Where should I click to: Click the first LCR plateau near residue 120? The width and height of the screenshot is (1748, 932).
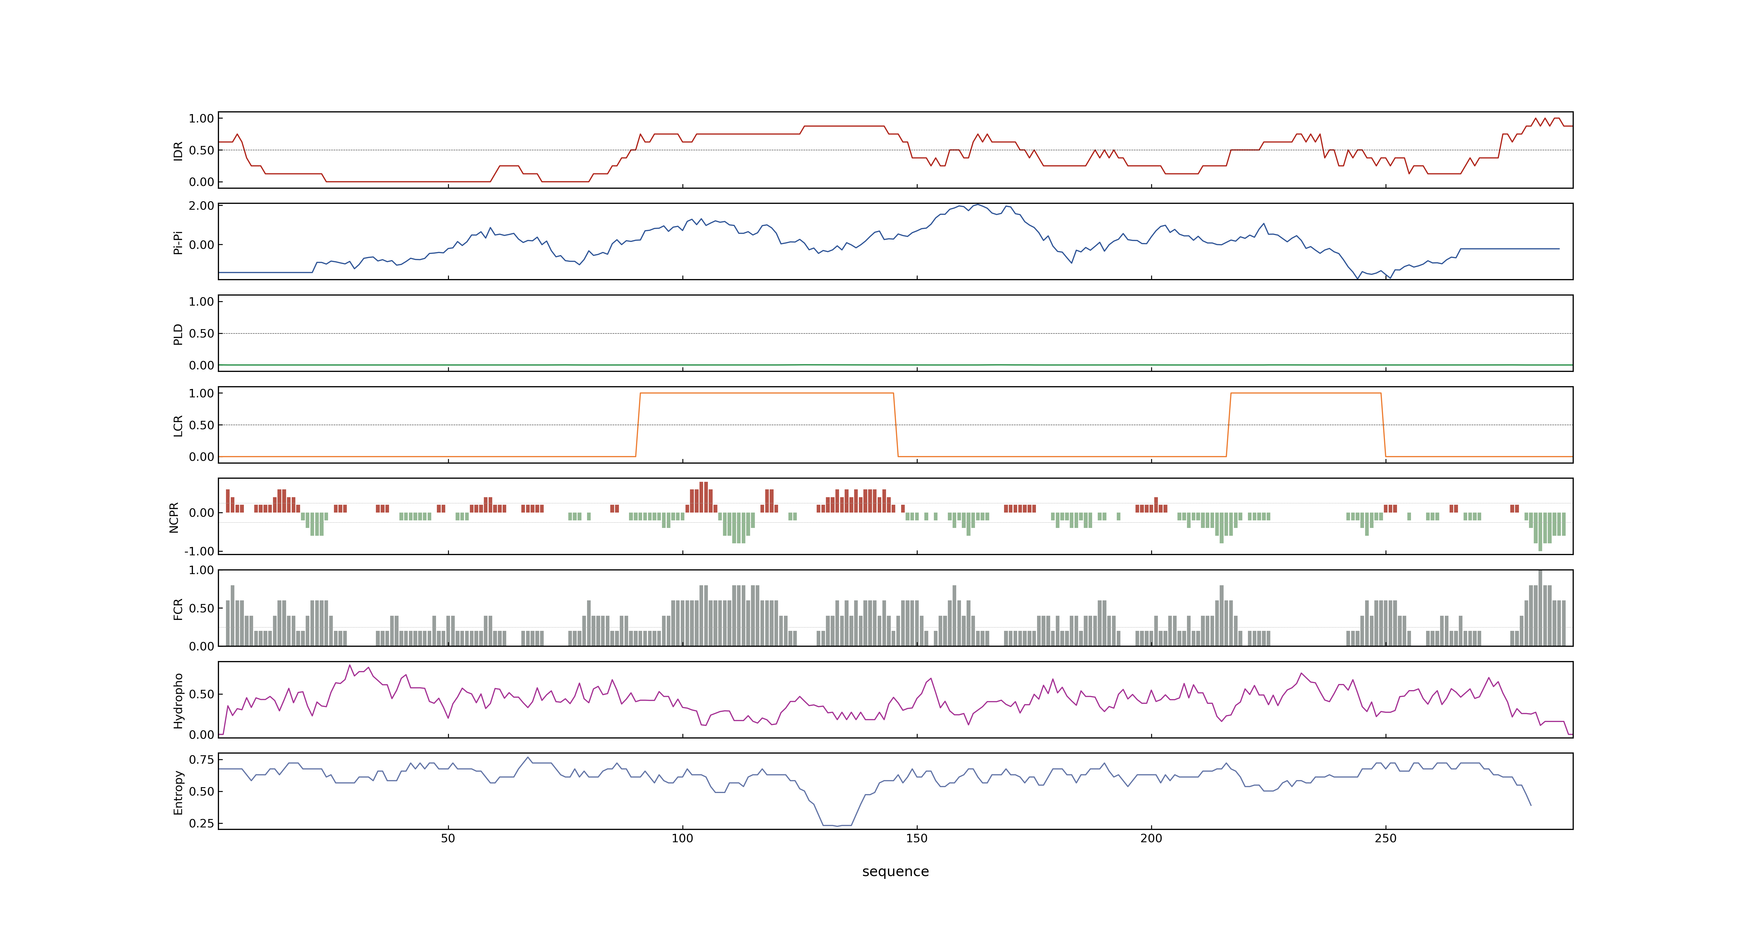(767, 393)
